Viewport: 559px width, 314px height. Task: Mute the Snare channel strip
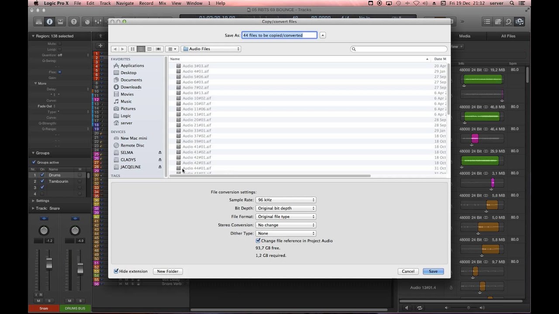[x=38, y=301]
